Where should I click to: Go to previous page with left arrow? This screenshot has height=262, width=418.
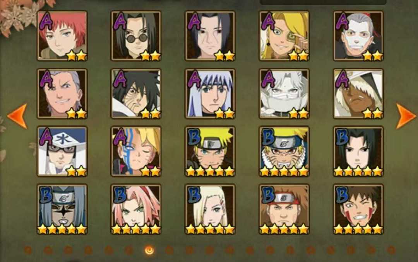17,116
